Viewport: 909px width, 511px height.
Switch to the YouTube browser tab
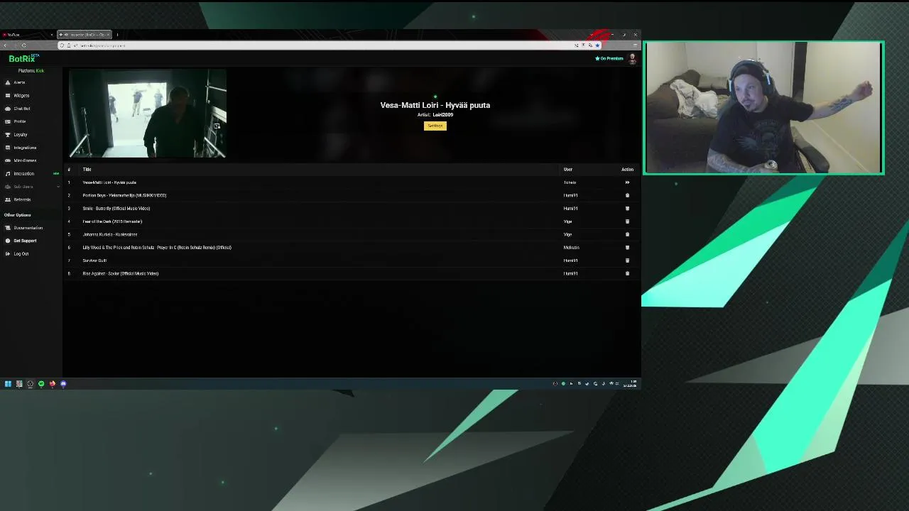tap(27, 35)
